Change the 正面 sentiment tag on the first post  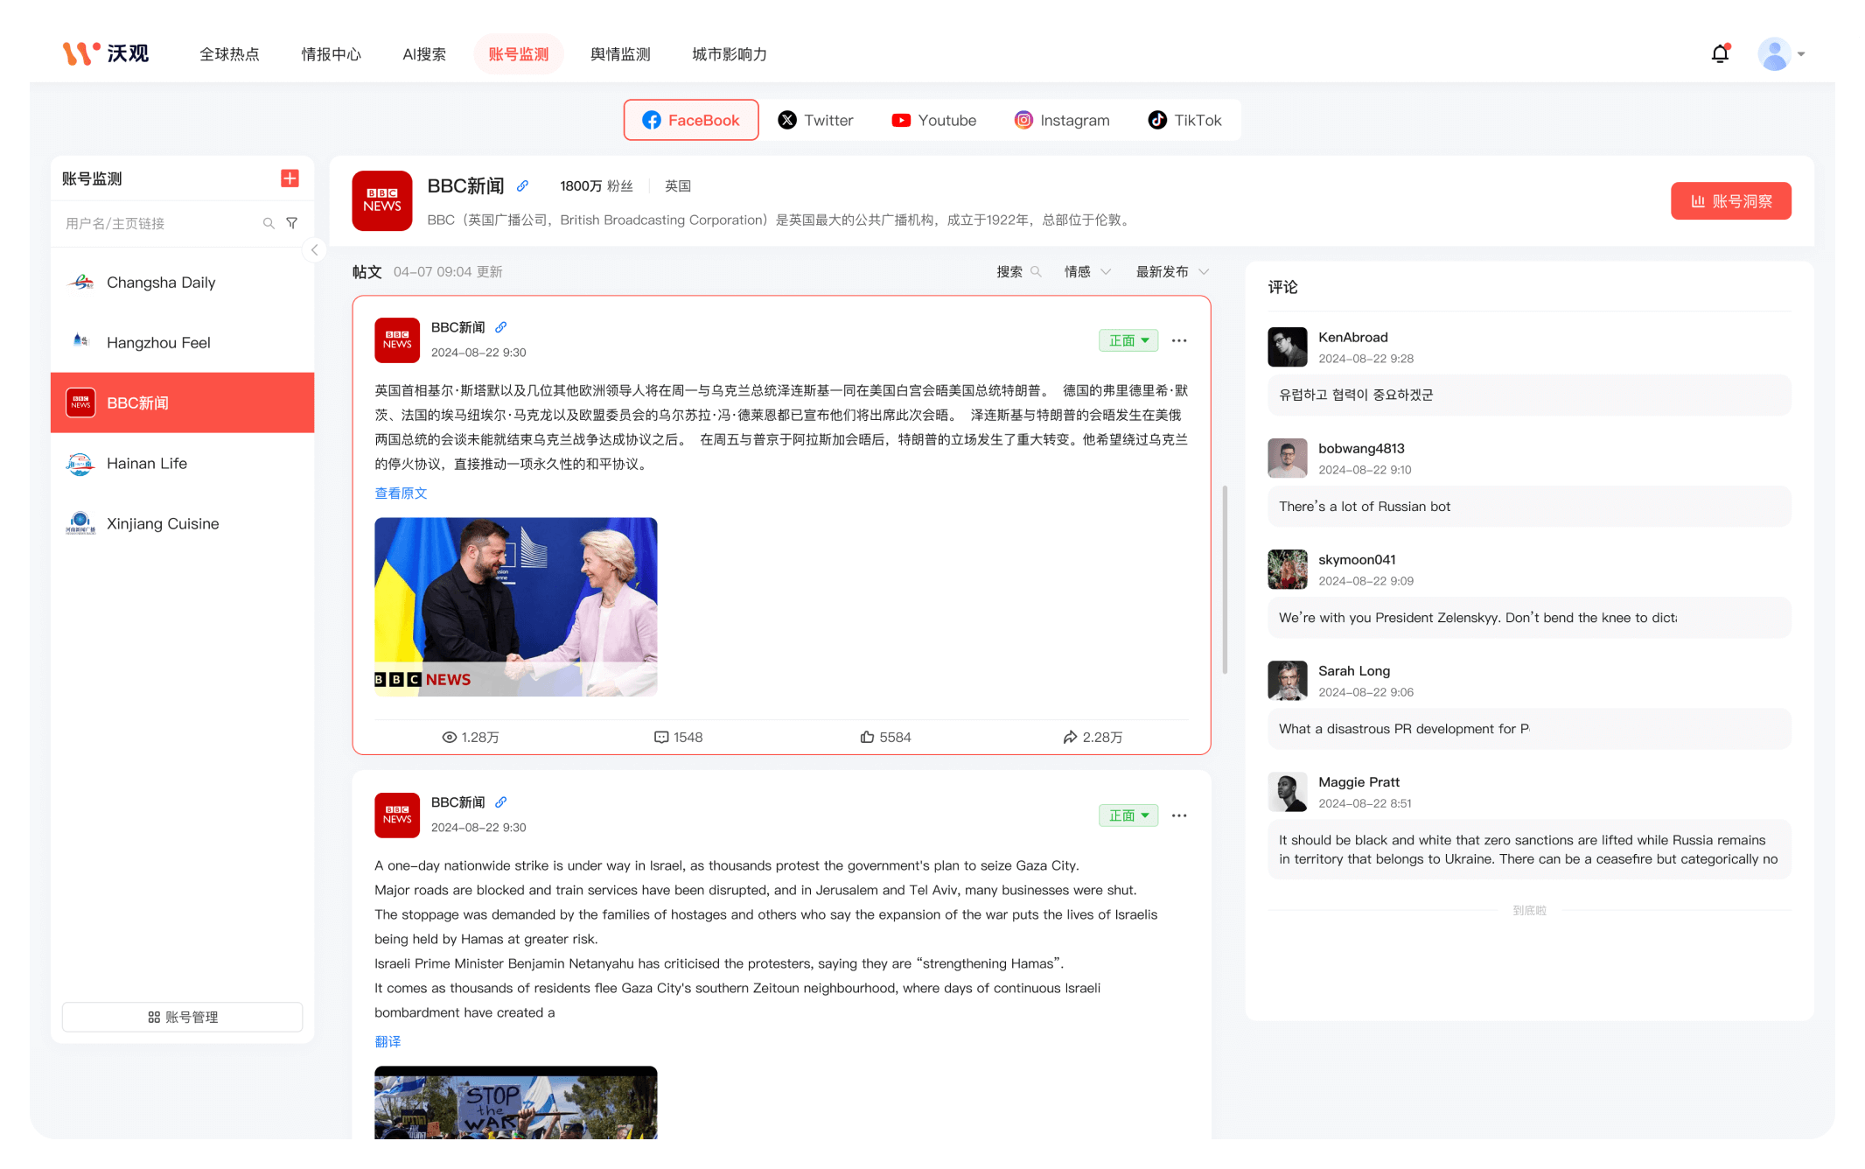pos(1128,340)
